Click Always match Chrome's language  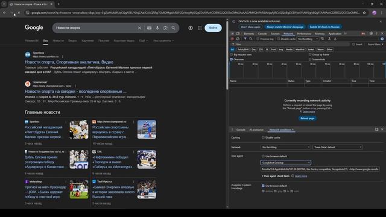coord(285,27)
